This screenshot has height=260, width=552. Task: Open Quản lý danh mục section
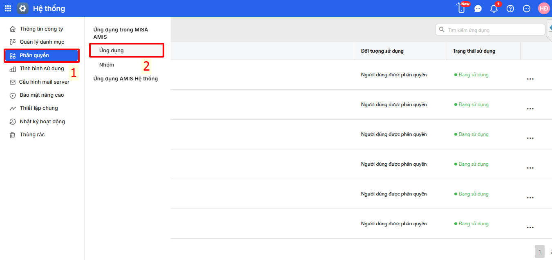coord(42,42)
